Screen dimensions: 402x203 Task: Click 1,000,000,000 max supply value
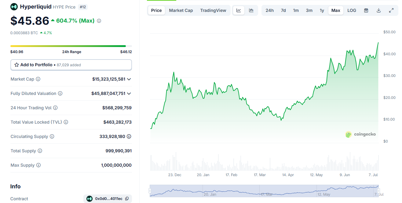point(116,165)
